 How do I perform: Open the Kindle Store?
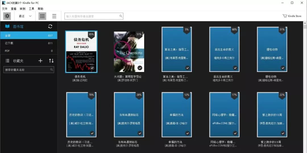(x=292, y=16)
